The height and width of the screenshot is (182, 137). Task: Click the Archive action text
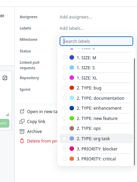point(35,131)
